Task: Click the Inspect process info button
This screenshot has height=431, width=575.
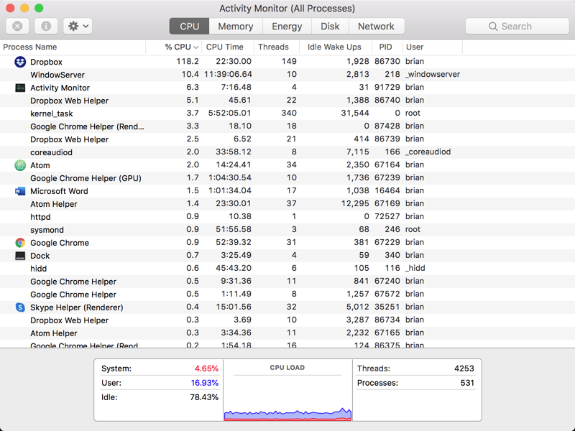Action: (x=46, y=26)
